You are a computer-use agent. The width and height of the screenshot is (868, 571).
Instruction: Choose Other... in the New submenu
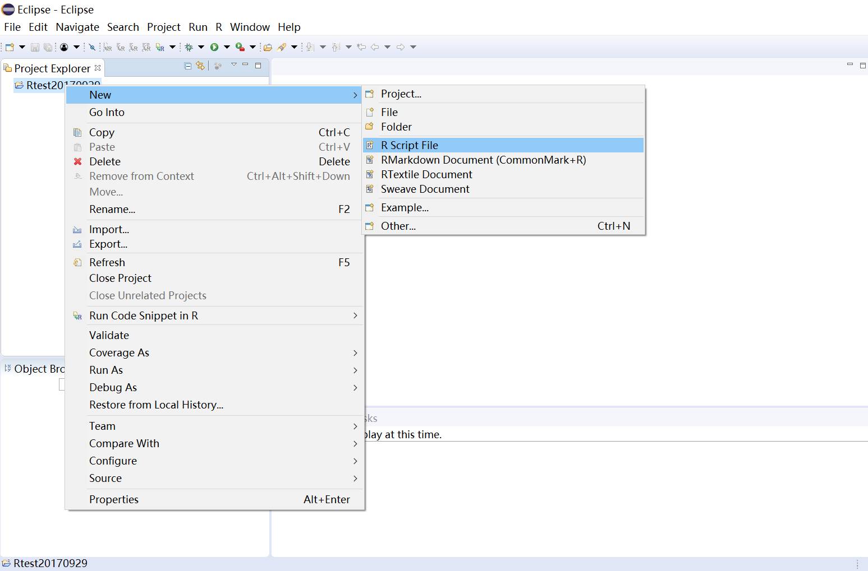[503, 226]
